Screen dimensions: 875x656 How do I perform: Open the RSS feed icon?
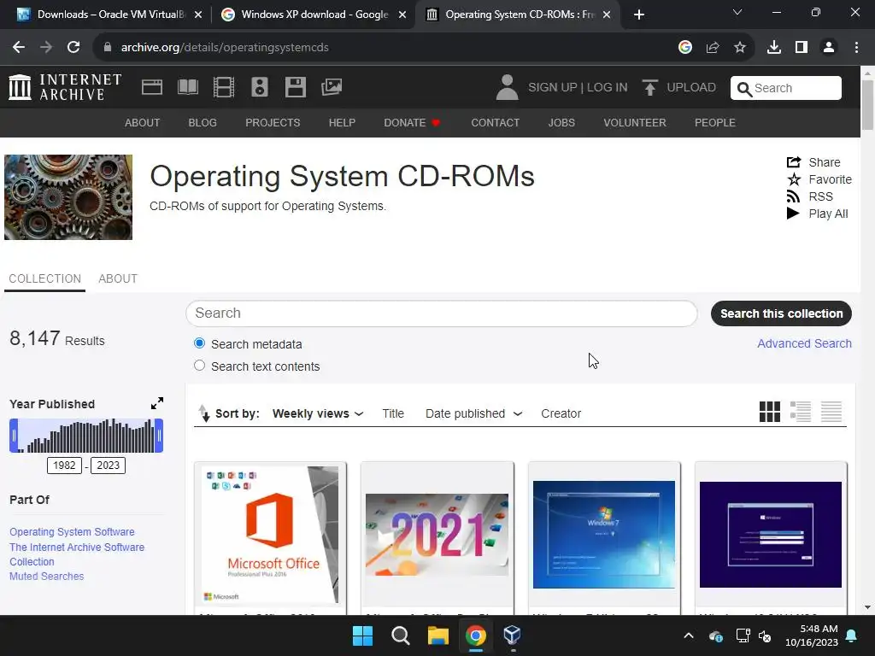(x=793, y=196)
